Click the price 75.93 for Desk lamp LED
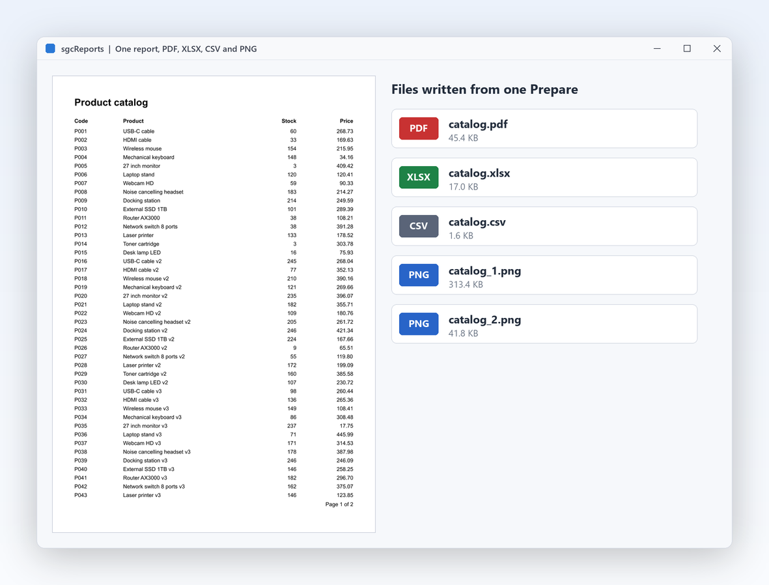 pyautogui.click(x=346, y=253)
